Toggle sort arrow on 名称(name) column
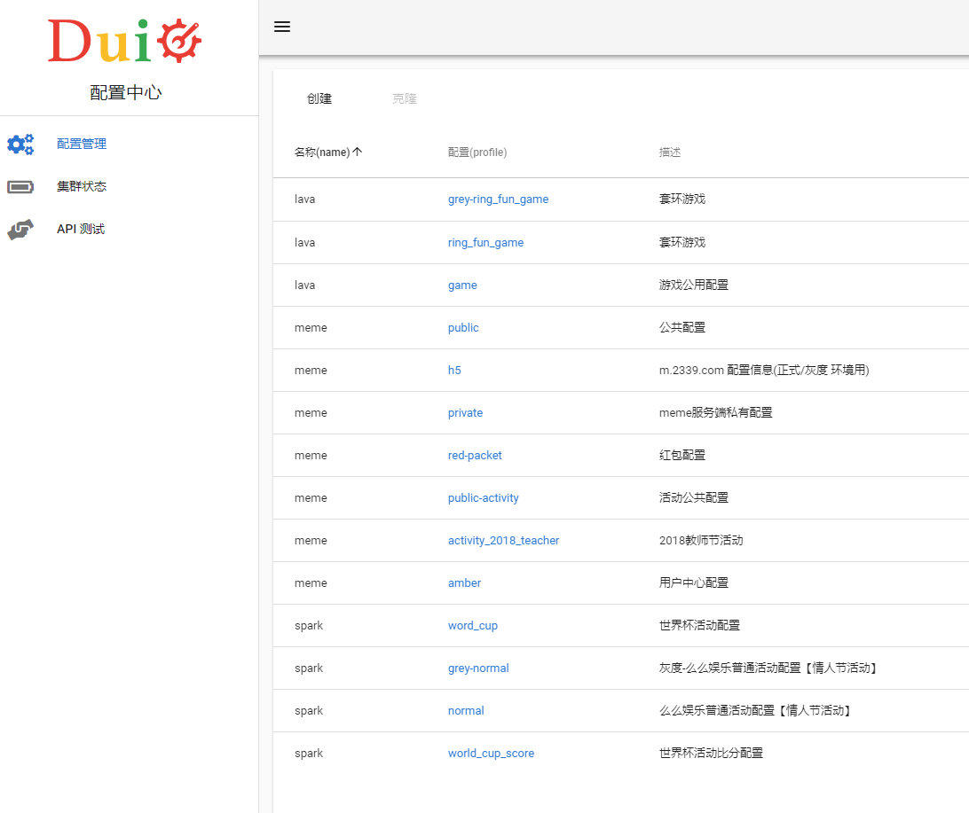This screenshot has width=969, height=813. point(358,152)
